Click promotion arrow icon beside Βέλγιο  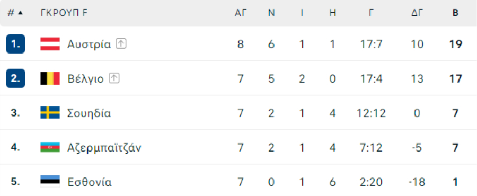[x=114, y=78]
